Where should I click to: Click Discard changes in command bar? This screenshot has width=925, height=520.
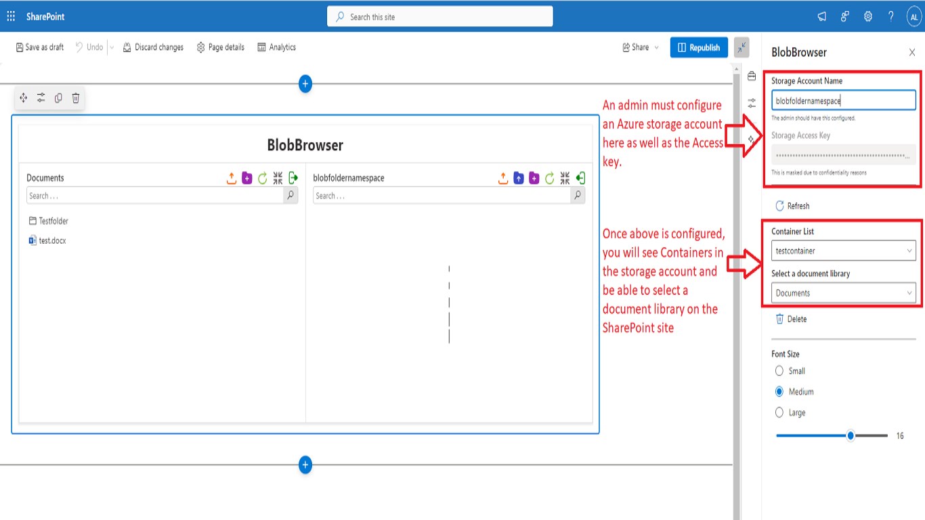click(x=153, y=47)
